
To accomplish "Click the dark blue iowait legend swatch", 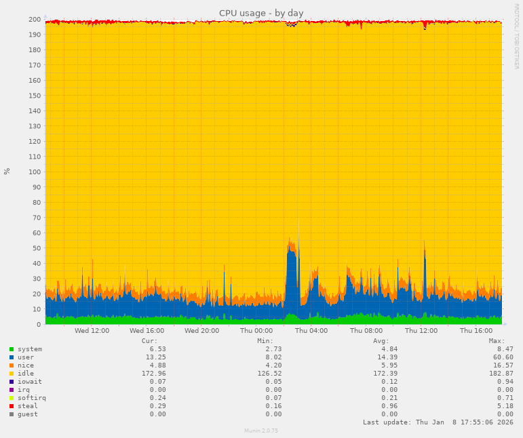I will [12, 382].
